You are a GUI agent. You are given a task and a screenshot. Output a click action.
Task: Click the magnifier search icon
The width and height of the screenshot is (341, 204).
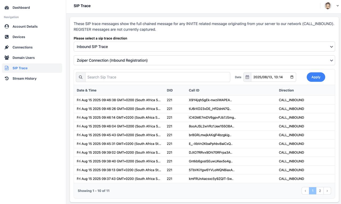pos(80,77)
